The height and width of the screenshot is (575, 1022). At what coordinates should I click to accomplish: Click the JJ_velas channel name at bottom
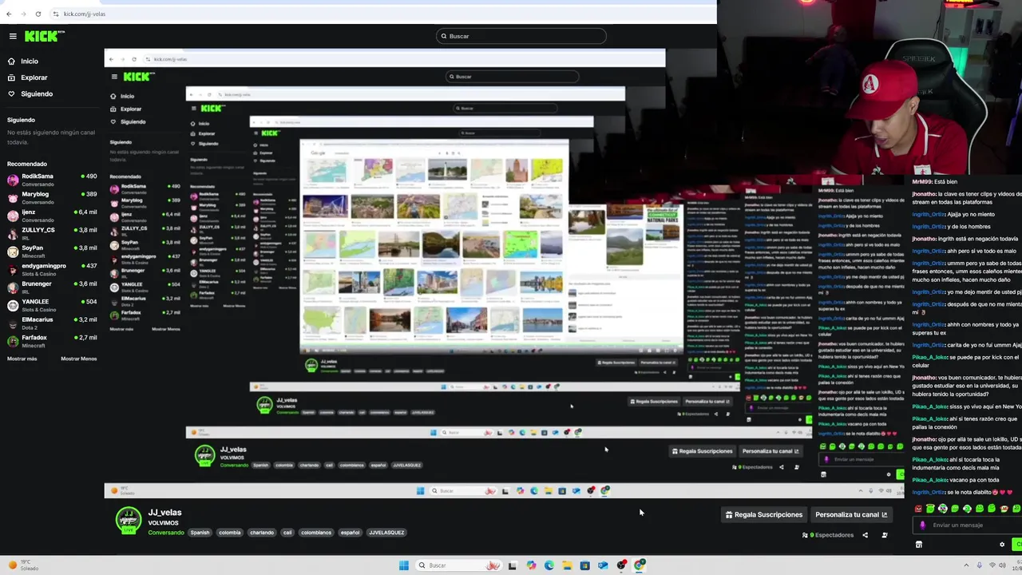tap(164, 513)
